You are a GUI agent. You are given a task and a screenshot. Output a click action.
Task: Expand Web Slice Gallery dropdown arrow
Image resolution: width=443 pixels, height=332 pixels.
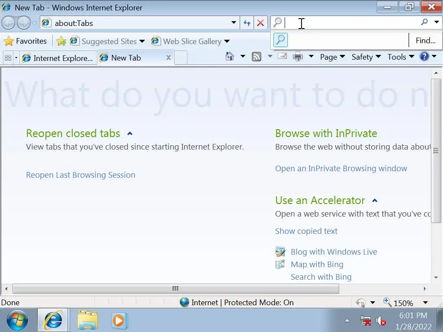pos(227,41)
